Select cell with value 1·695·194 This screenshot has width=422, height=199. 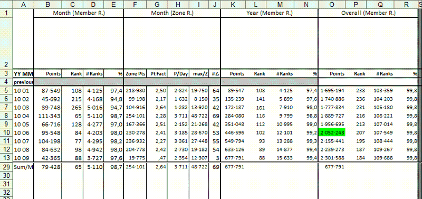coord(332,90)
